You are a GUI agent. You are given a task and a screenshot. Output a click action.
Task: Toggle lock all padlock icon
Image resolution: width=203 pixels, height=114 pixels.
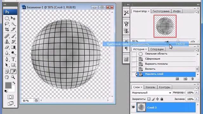point(162,99)
